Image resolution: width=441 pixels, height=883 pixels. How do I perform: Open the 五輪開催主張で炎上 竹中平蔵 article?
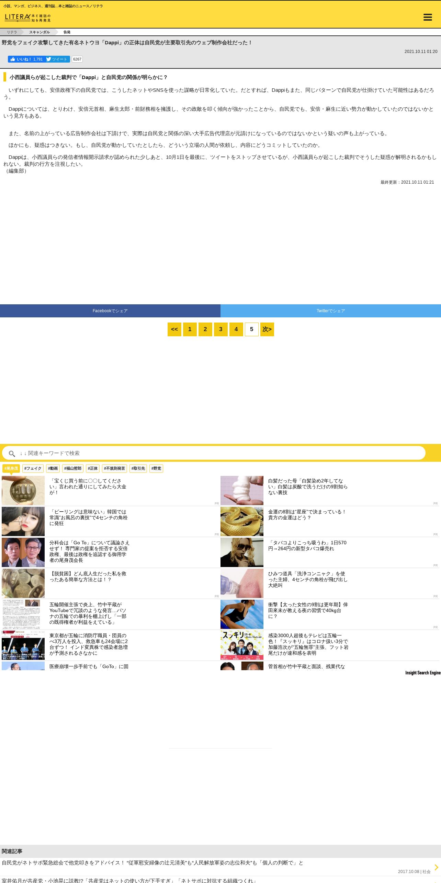click(x=88, y=613)
